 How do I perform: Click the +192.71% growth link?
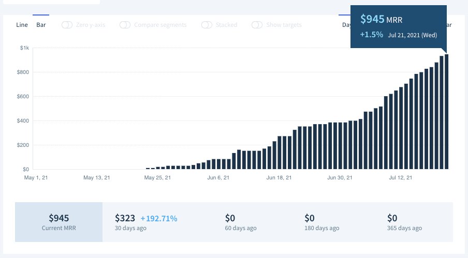pyautogui.click(x=159, y=218)
